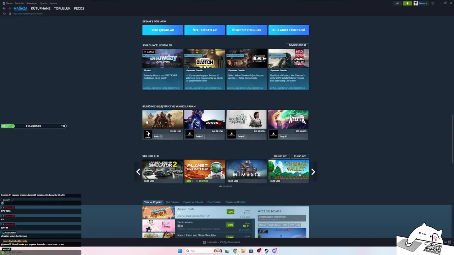
Task: Go to the TOPLULUK tab
Action: [62, 8]
